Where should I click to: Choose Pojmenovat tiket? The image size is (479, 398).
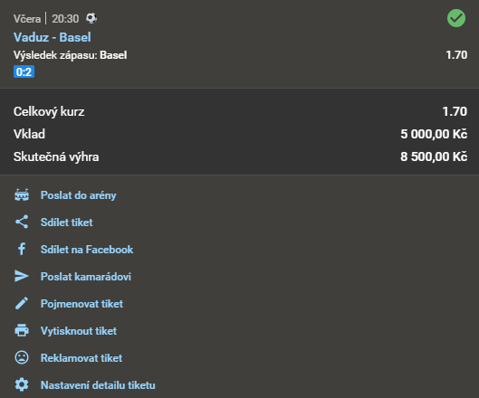pyautogui.click(x=81, y=304)
